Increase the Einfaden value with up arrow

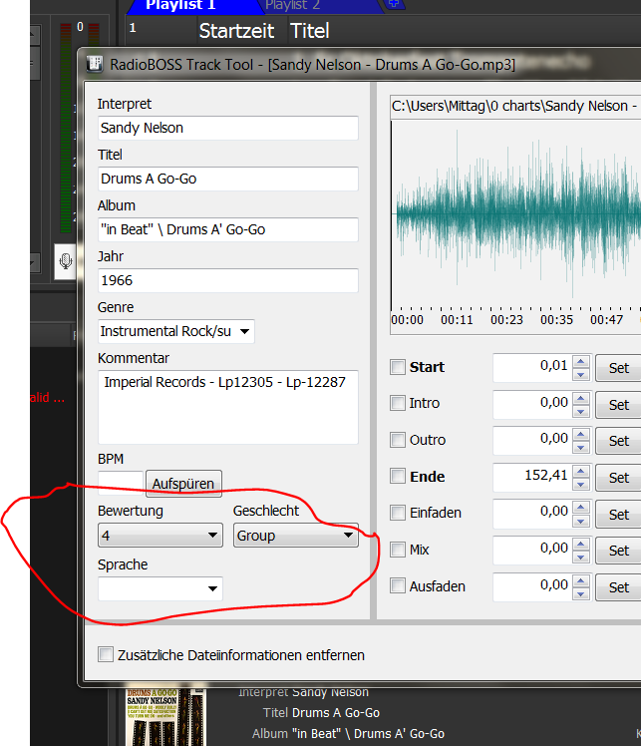coord(580,508)
